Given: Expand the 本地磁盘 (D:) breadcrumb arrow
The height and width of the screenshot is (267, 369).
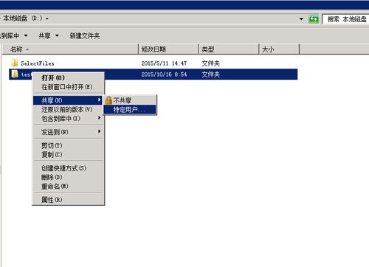Looking at the screenshot, I should [46, 18].
